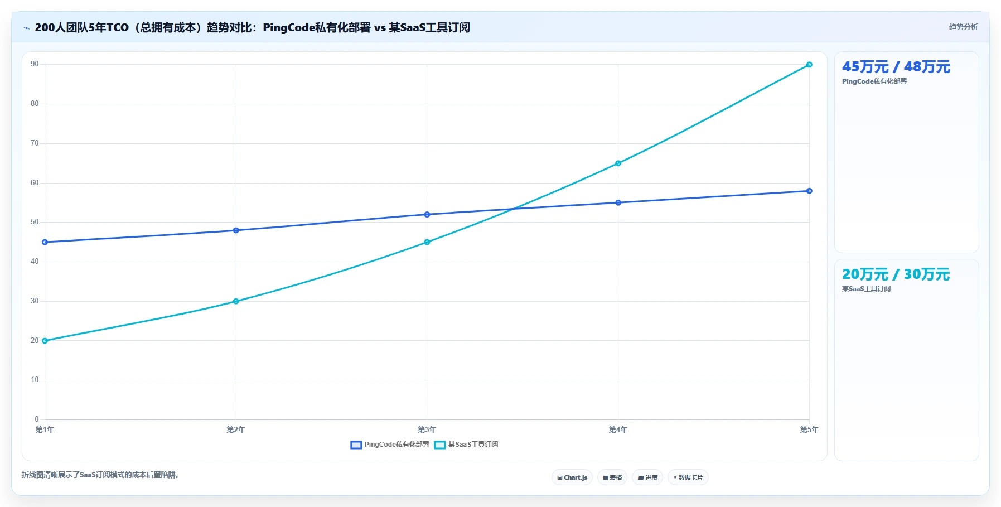Click the chart title about 200人团队5年TCO
The width and height of the screenshot is (1001, 507).
point(252,27)
